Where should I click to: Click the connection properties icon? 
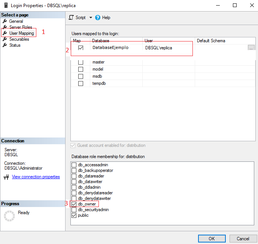(x=6, y=177)
